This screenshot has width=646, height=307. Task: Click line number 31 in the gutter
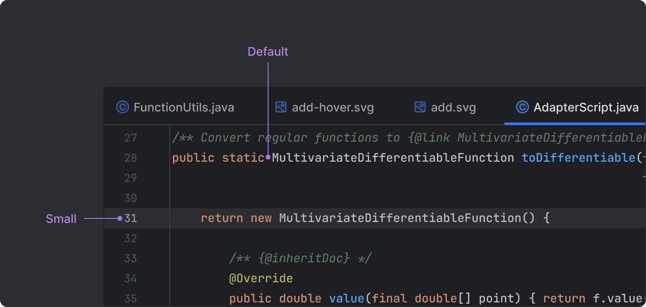tap(131, 218)
